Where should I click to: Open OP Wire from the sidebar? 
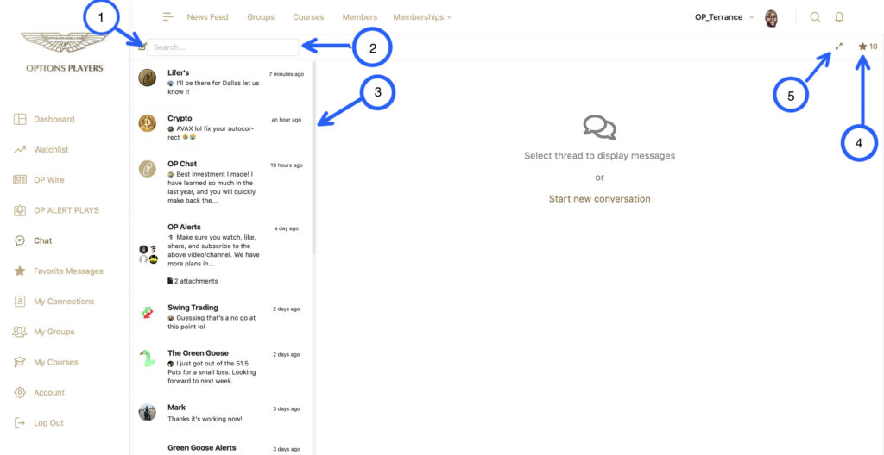[49, 180]
